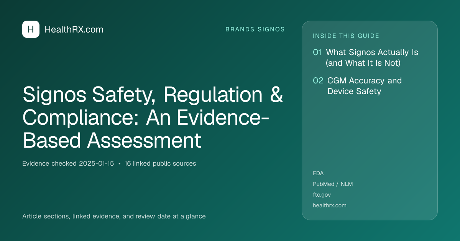
Task: Select the BRANDS SIGNOS category label
Action: pos(255,29)
